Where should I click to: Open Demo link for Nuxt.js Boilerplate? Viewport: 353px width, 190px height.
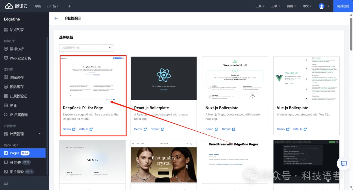coord(212,129)
